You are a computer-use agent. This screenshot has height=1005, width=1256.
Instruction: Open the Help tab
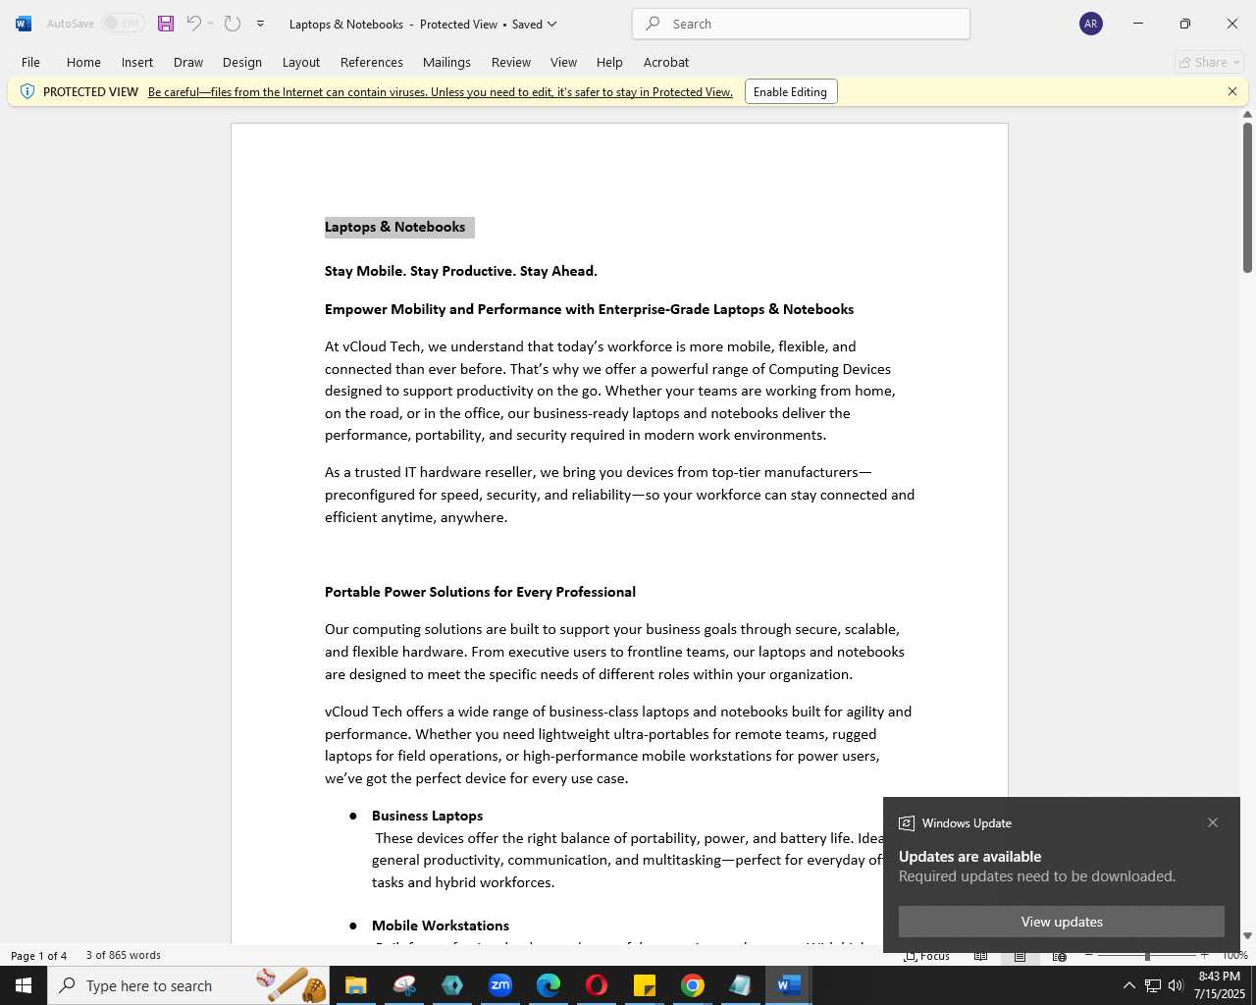tap(609, 62)
